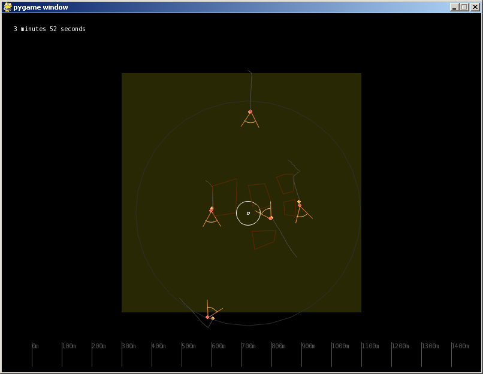Click the white circle at the map center

coord(248,213)
